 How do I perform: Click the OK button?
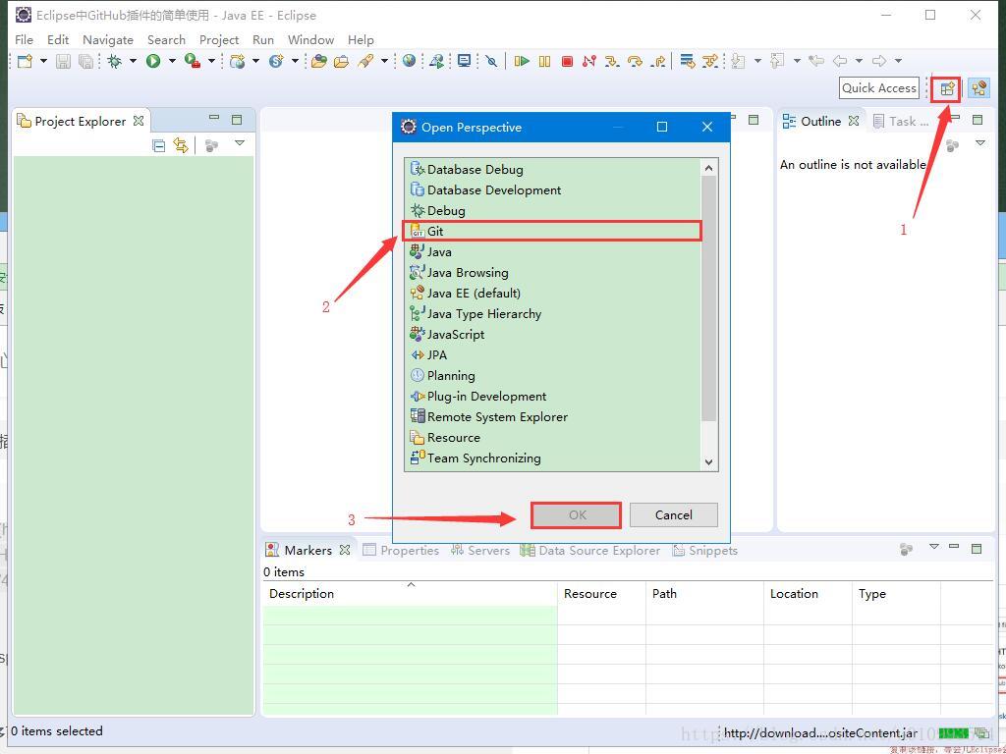[x=577, y=514]
